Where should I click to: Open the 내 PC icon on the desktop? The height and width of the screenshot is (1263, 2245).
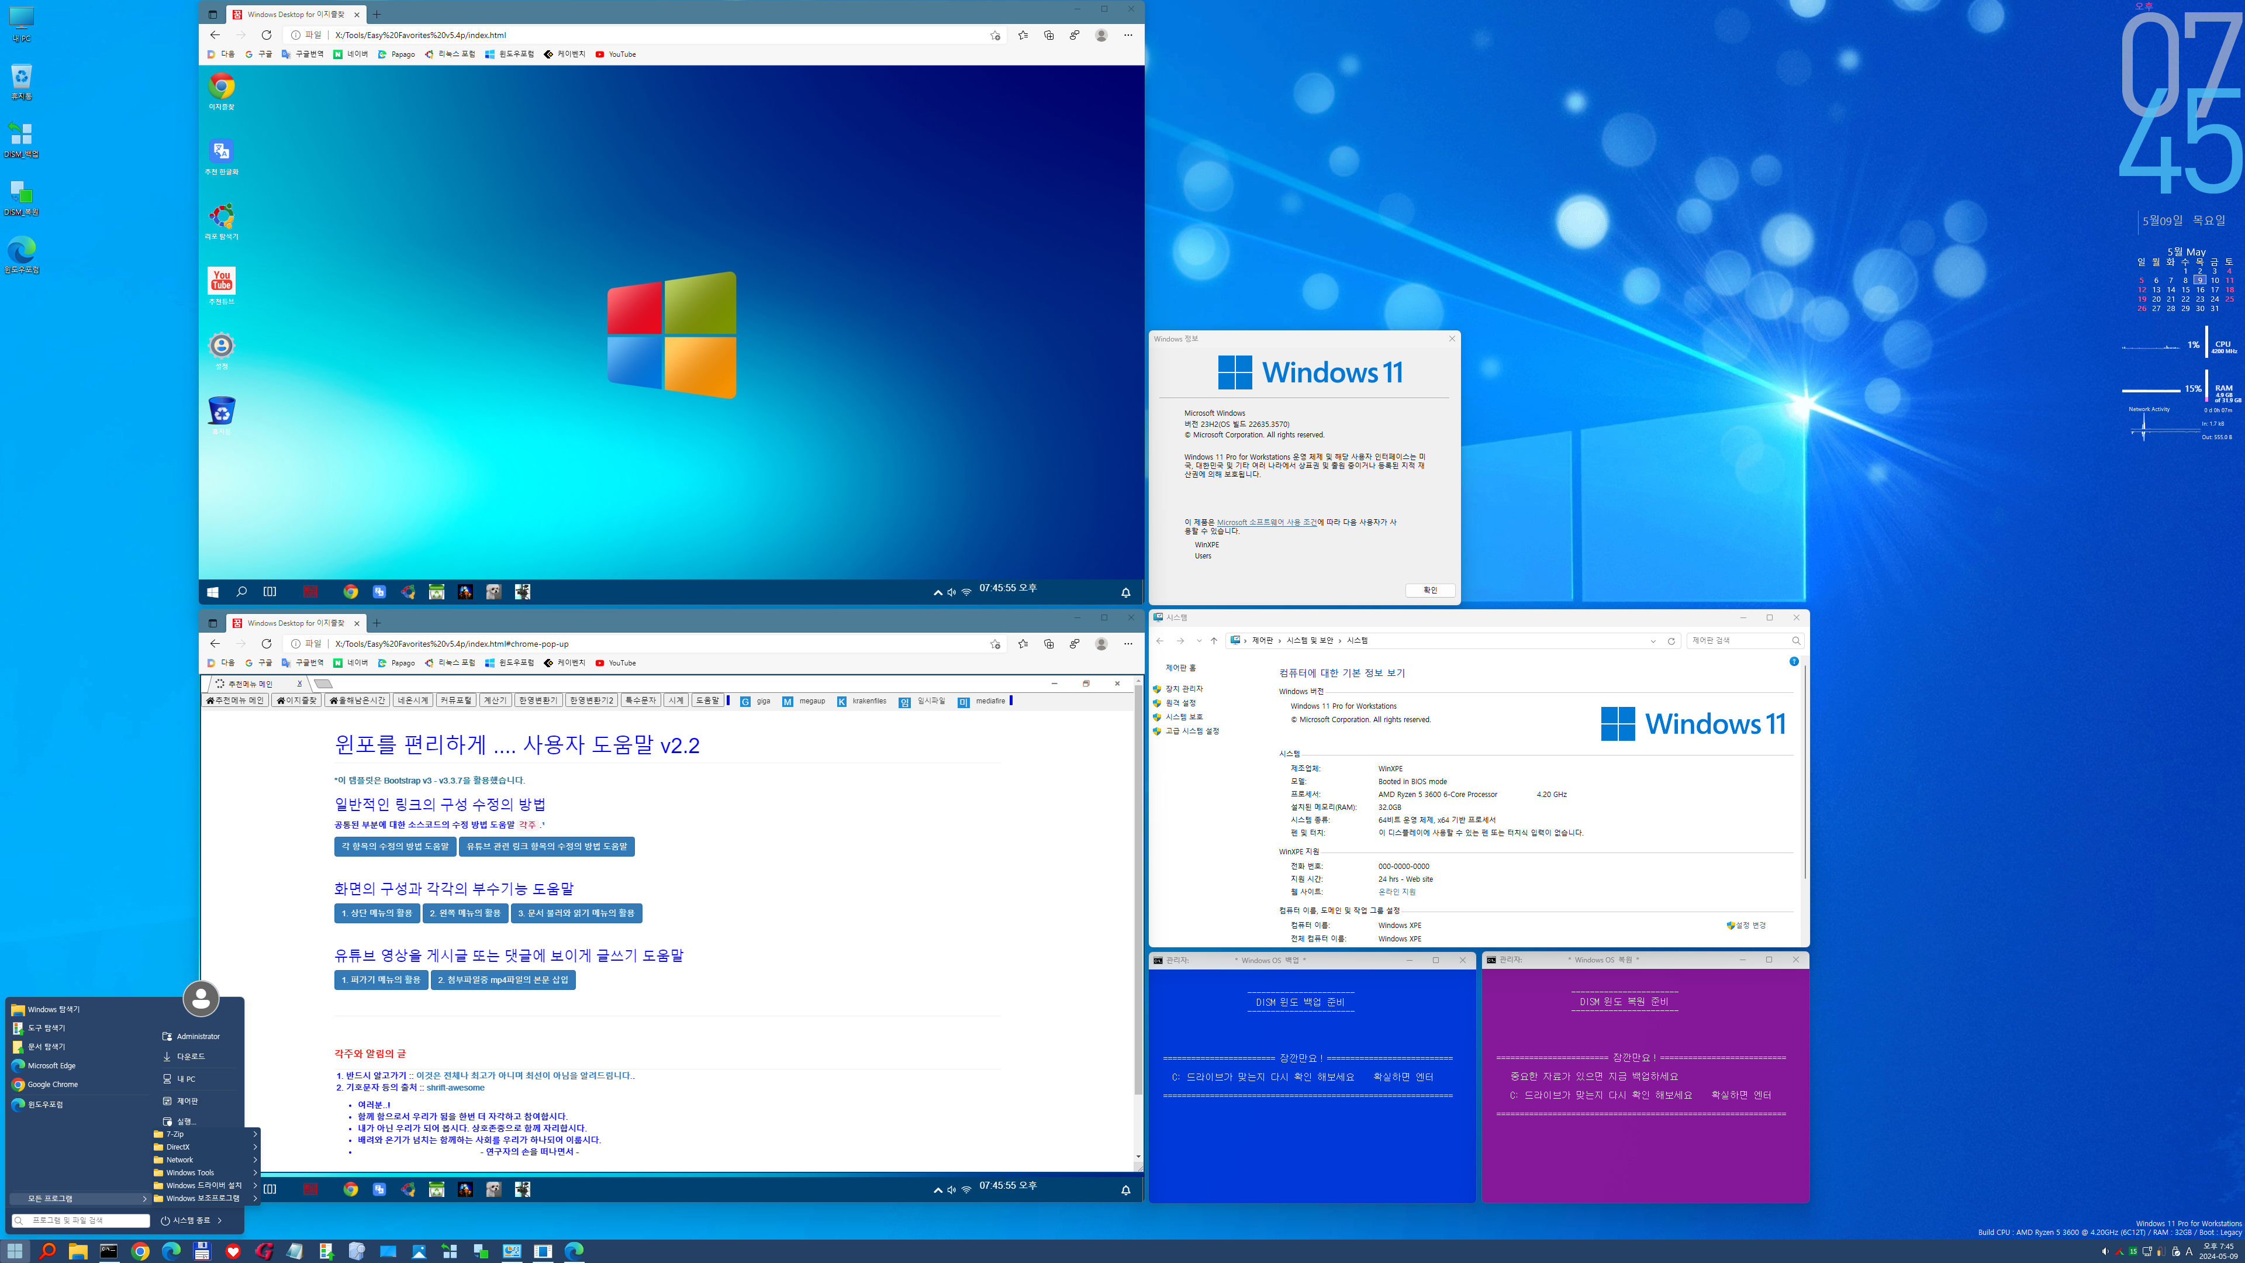click(21, 23)
